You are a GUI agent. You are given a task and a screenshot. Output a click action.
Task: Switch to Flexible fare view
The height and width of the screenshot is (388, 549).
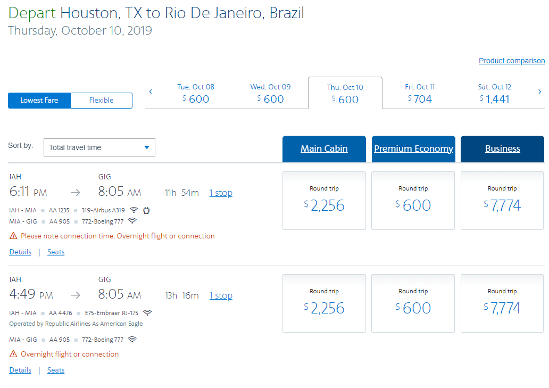(101, 101)
